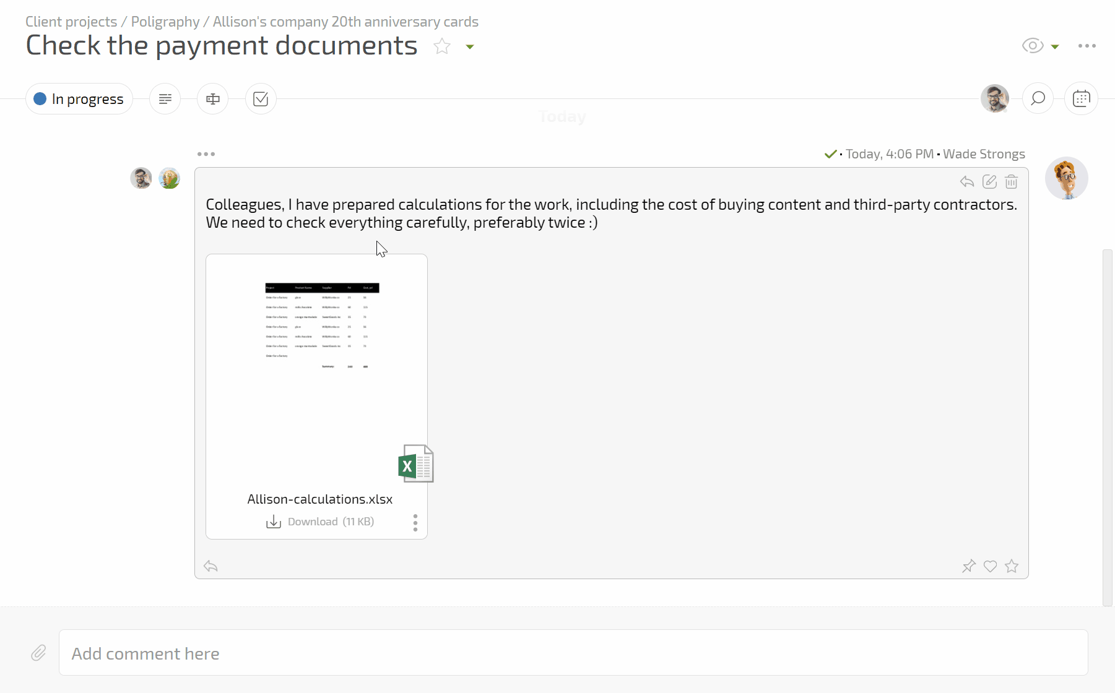Open the calendar icon at top right
1115x693 pixels.
(1081, 98)
